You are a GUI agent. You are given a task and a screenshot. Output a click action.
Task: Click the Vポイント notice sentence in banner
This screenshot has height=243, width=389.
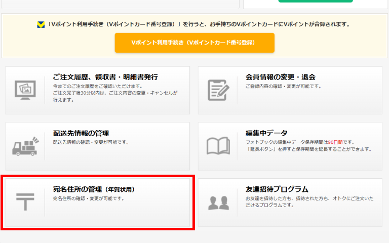(x=199, y=24)
